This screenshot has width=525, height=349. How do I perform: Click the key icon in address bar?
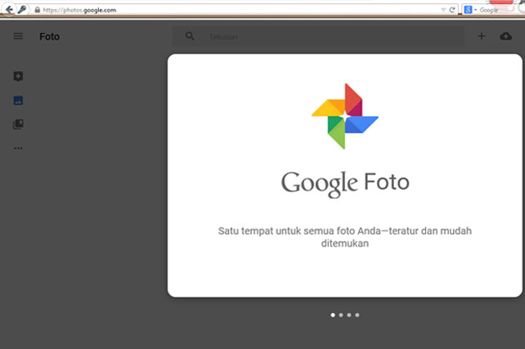coord(22,9)
